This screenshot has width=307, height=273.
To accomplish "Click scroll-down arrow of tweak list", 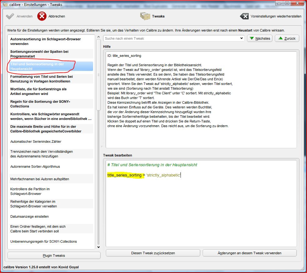I will point(98,247).
